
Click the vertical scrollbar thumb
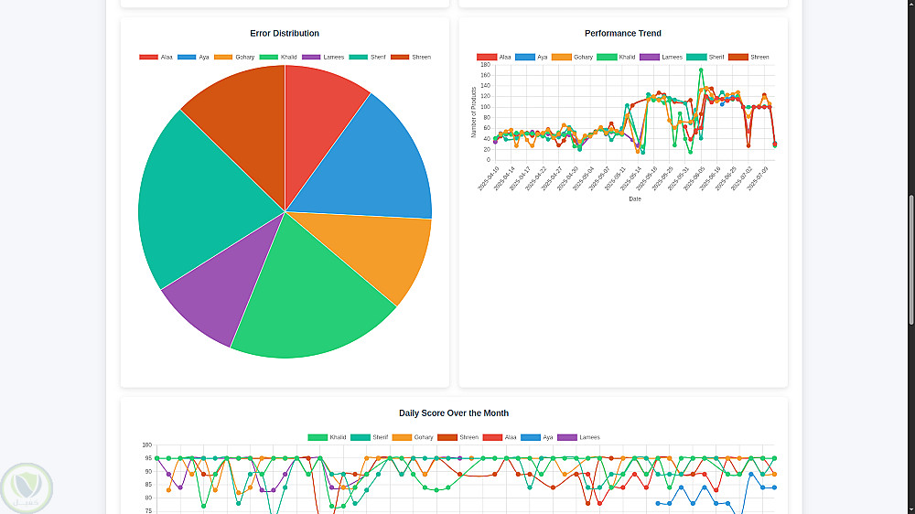[911, 260]
